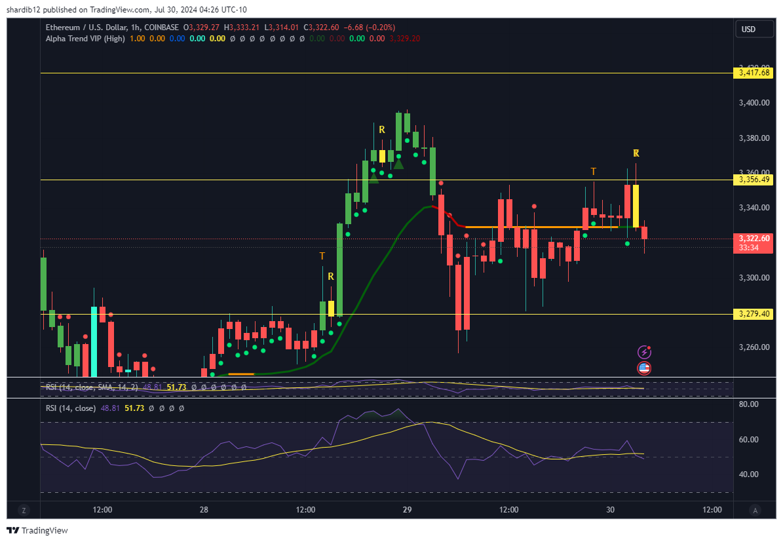Click the red dot above the 29 date
This screenshot has height=542, width=783.
[x=441, y=184]
